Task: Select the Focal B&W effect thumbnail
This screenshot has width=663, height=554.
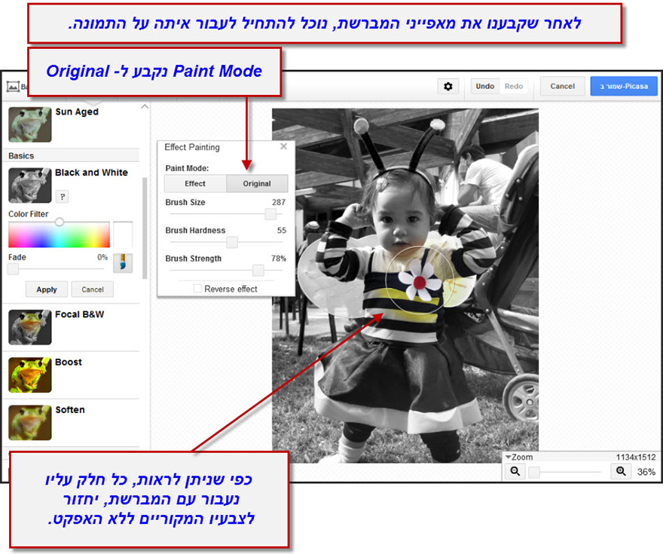Action: click(30, 326)
